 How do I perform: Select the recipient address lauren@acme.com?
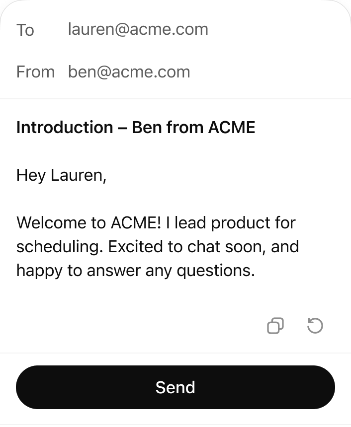click(x=138, y=29)
